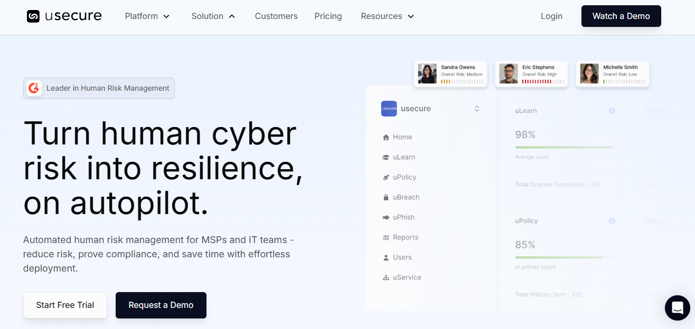
Task: Open the Reports section icon
Action: (386, 237)
